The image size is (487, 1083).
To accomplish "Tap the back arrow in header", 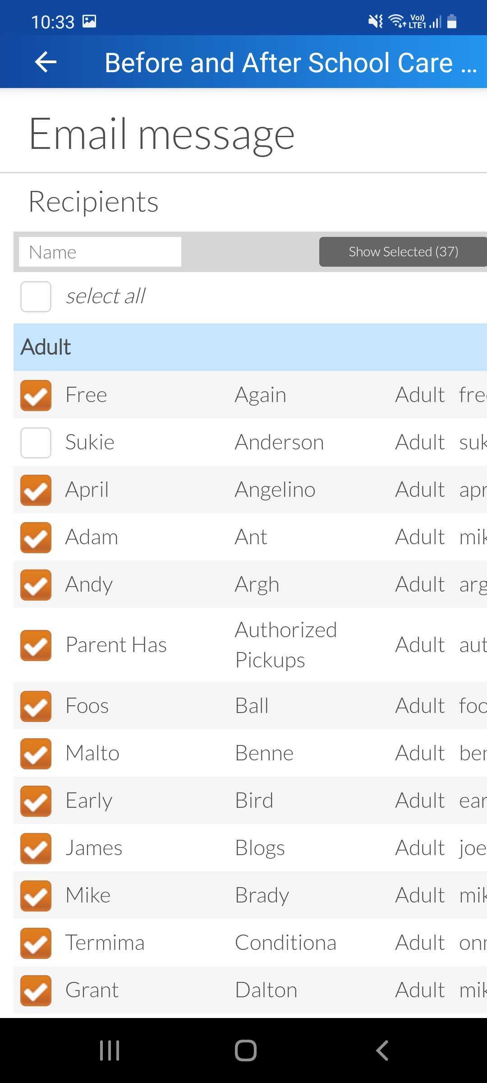I will click(x=46, y=62).
